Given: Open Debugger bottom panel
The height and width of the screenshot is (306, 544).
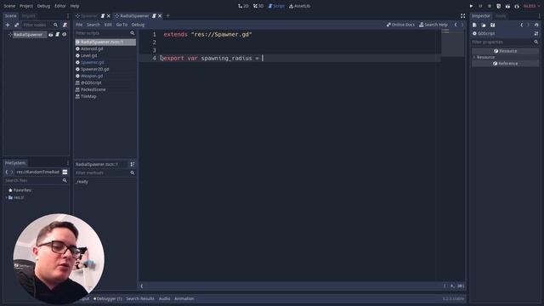Looking at the screenshot, I should click(x=108, y=298).
